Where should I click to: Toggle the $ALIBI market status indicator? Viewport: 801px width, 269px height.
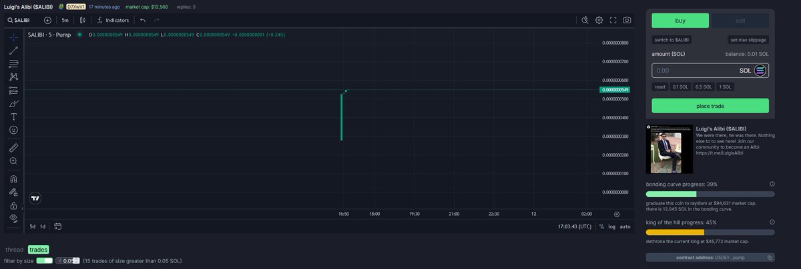79,34
